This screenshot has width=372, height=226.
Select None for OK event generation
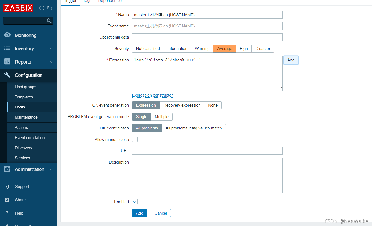pos(213,105)
